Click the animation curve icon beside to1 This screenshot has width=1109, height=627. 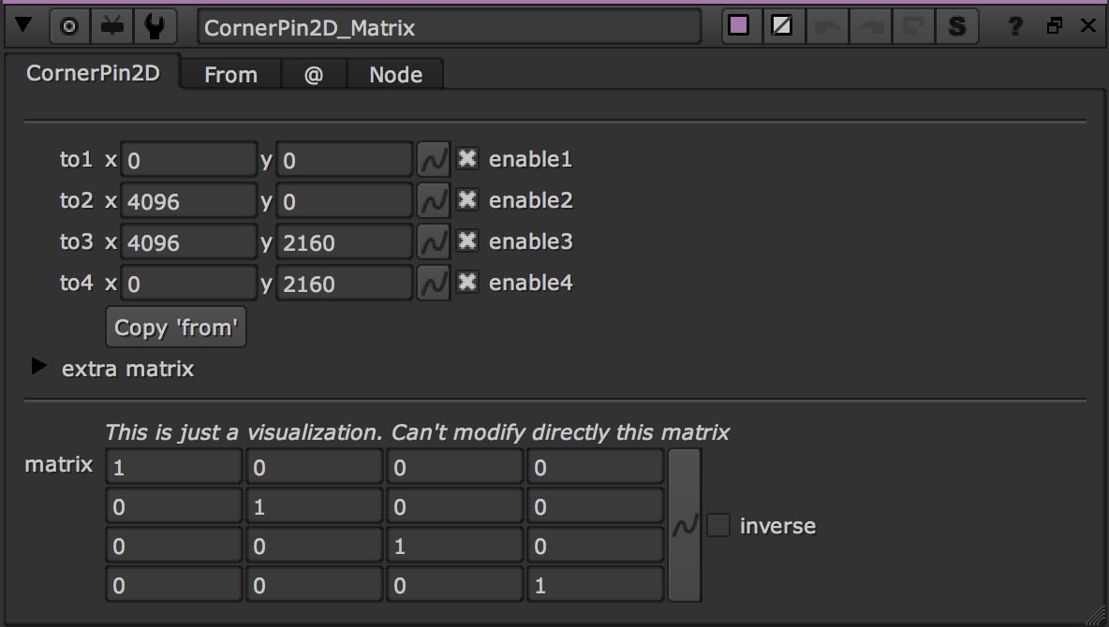pyautogui.click(x=433, y=160)
